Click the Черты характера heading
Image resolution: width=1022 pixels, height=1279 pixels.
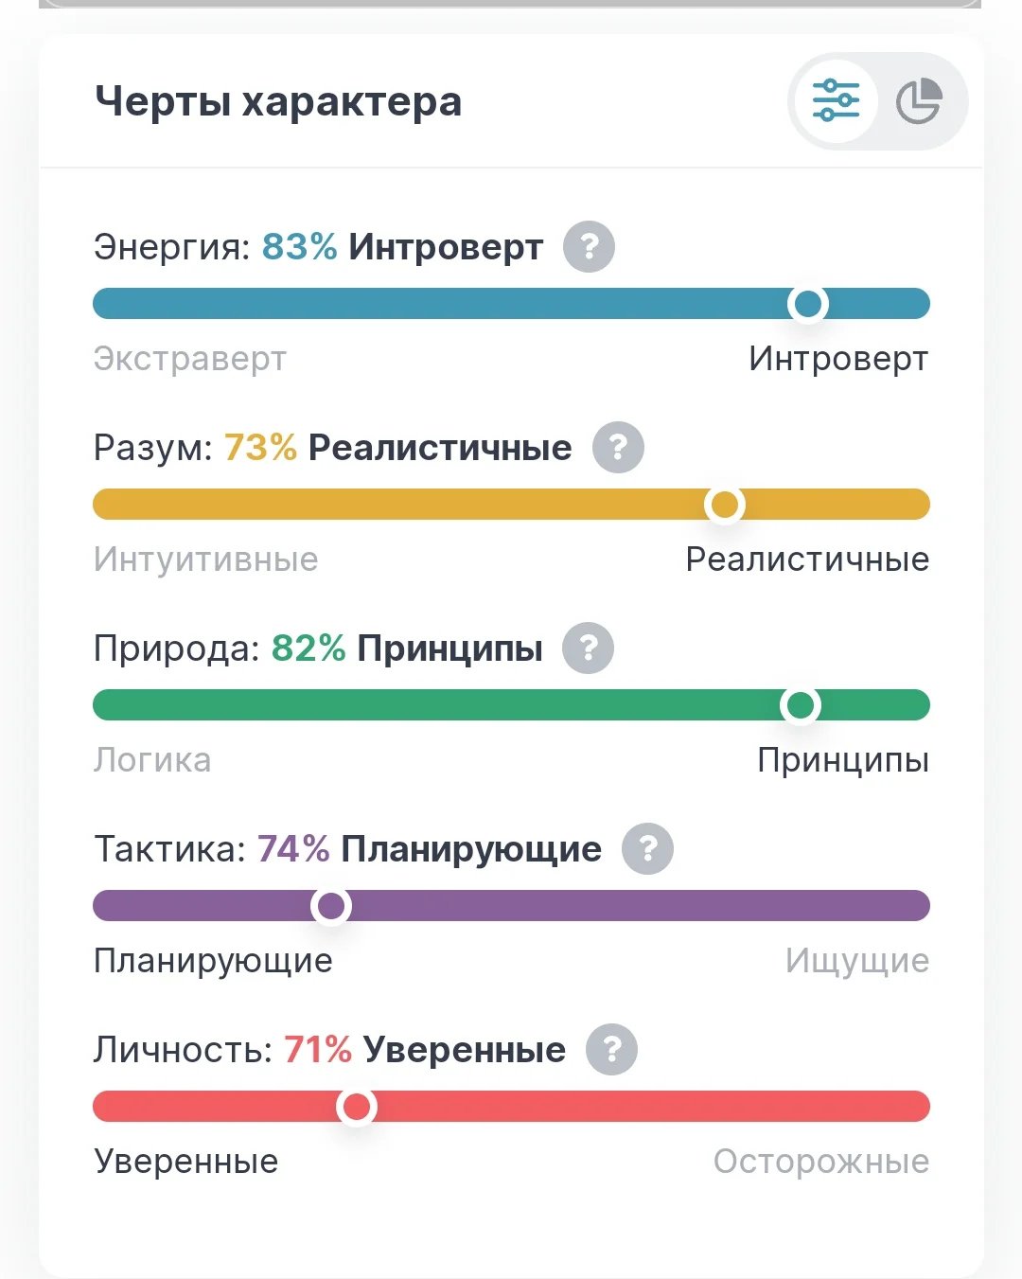(x=278, y=101)
